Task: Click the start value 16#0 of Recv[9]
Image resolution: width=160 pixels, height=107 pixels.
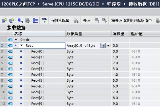Action: click(x=135, y=104)
